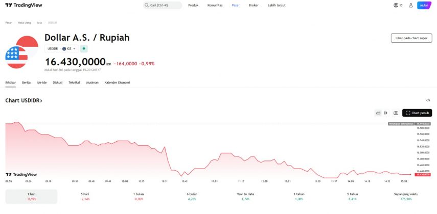Viewport: 437px width, 214px height.
Task: Expand the Lebih lanjut menu
Action: coord(277,5)
